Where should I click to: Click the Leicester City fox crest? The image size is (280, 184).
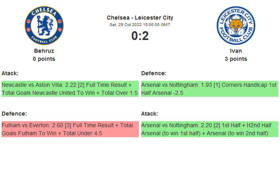pos(236,25)
